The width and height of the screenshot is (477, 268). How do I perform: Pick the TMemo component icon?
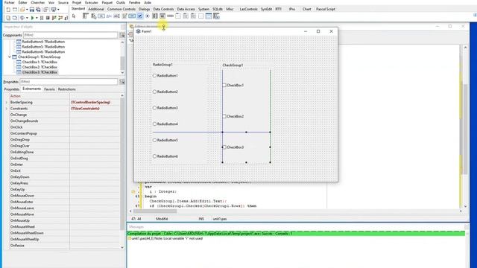(x=124, y=16)
